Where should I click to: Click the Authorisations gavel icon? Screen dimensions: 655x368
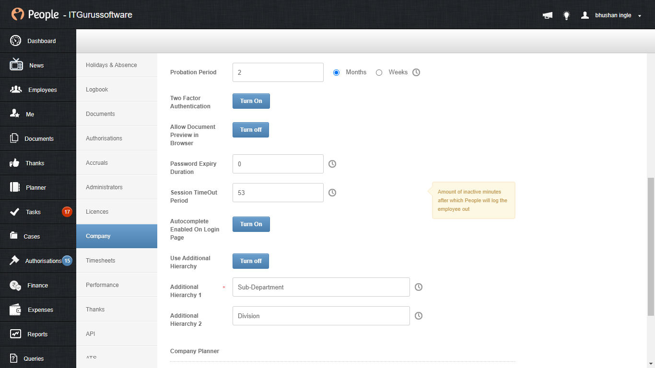pos(15,261)
